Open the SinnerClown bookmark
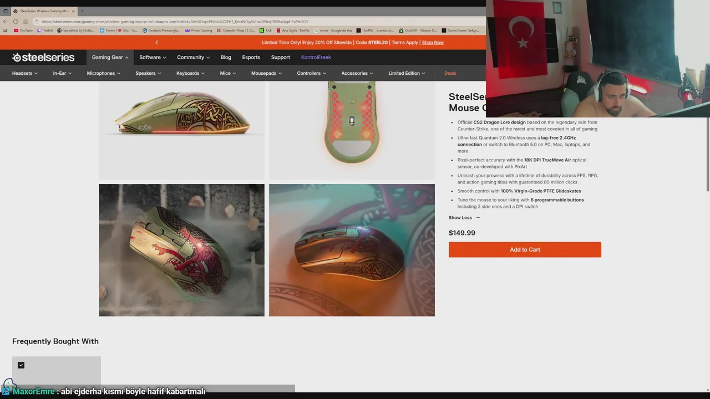The image size is (710, 399). coord(460,30)
